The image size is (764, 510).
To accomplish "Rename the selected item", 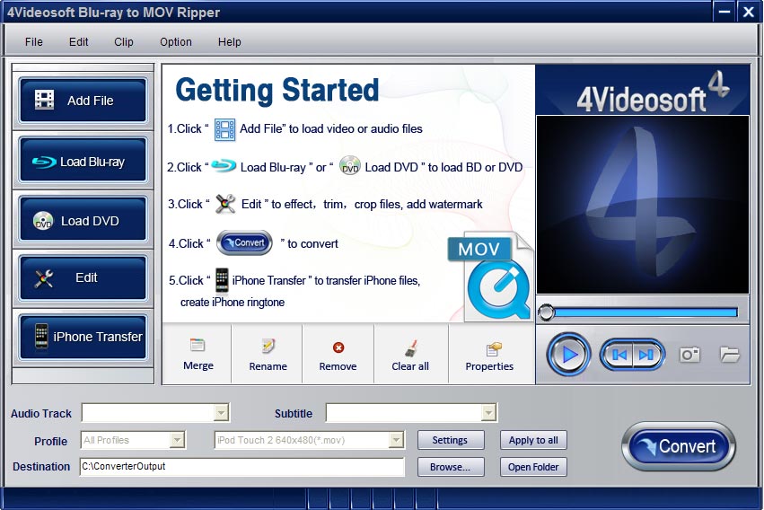I will point(268,355).
